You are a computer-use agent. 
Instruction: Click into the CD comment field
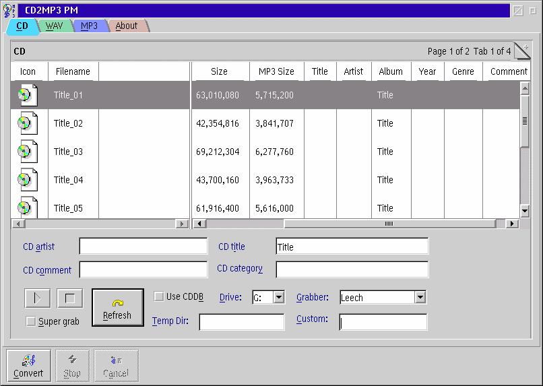(143, 269)
